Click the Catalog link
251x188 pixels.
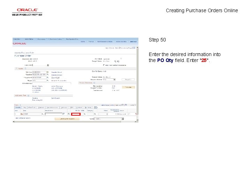[x=35, y=98]
